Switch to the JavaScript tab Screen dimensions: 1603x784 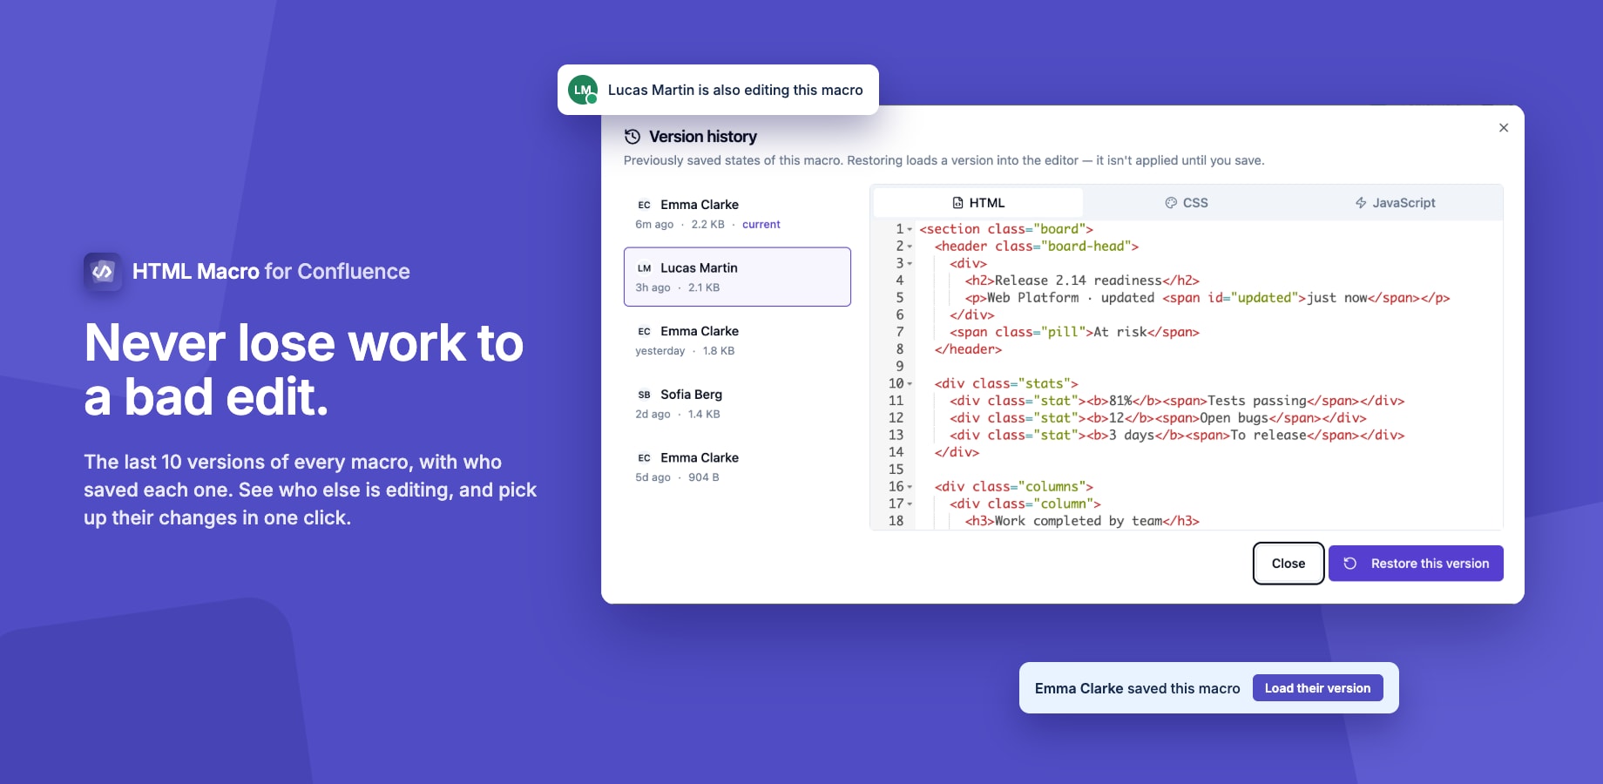coord(1395,203)
